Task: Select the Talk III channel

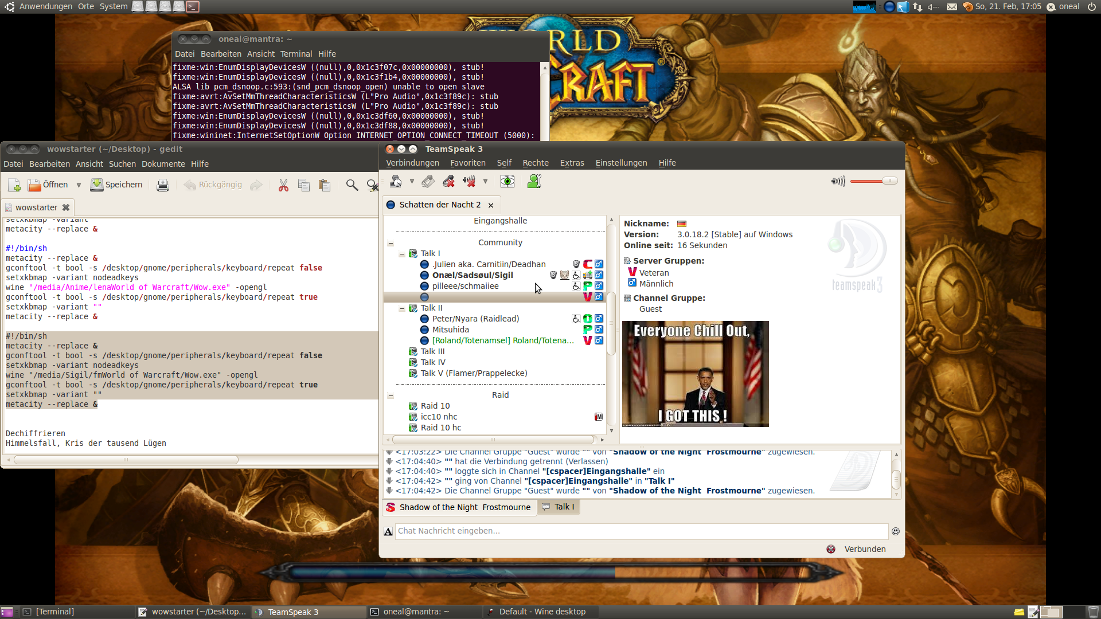Action: 432,351
